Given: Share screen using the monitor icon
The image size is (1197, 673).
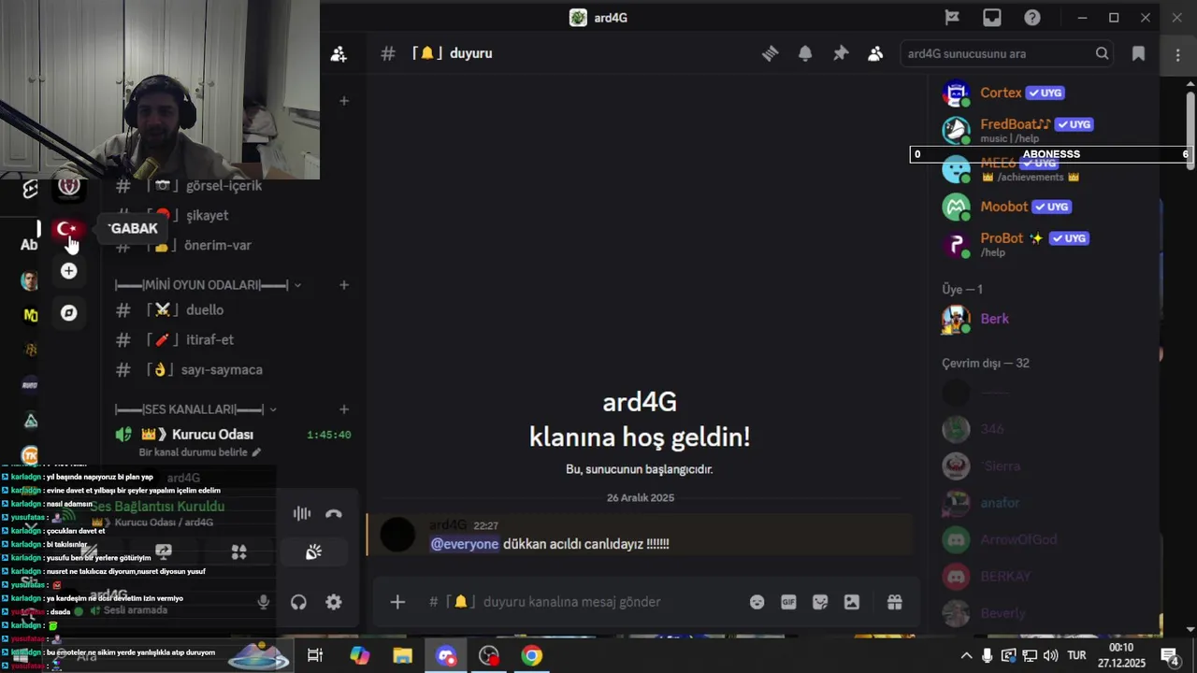Looking at the screenshot, I should (x=164, y=551).
